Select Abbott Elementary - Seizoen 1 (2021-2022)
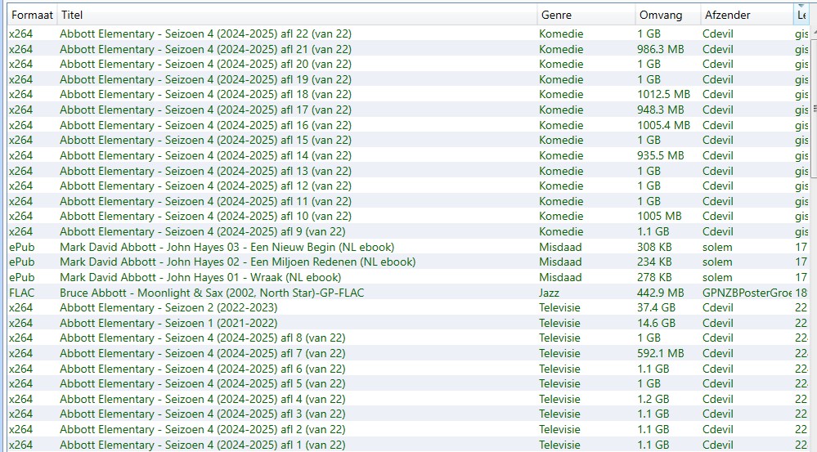This screenshot has width=817, height=452. [x=168, y=323]
